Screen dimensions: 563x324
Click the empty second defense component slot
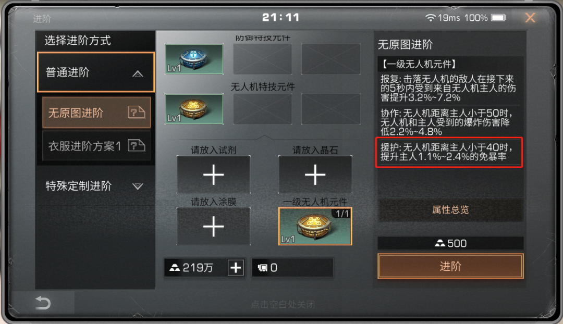point(262,59)
